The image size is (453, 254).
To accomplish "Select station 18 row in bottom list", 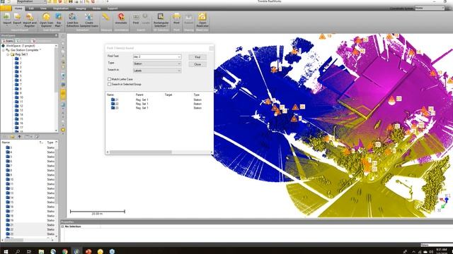I will point(29,216).
